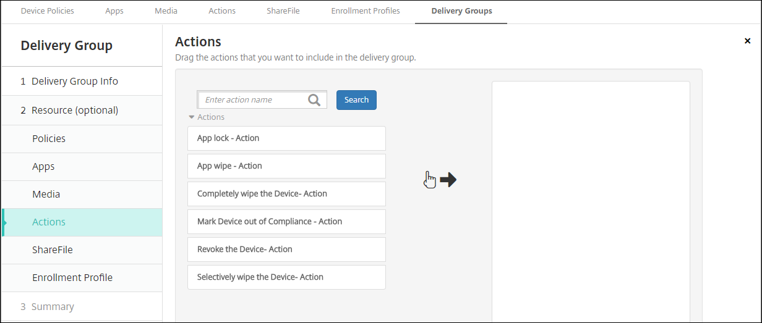This screenshot has width=762, height=323.
Task: Focus the Enter action name field
Action: (255, 100)
